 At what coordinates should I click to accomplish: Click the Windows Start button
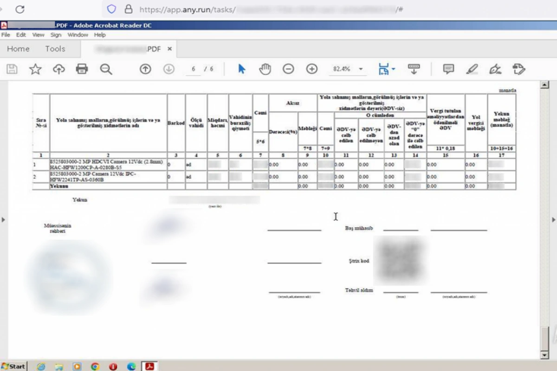point(14,366)
